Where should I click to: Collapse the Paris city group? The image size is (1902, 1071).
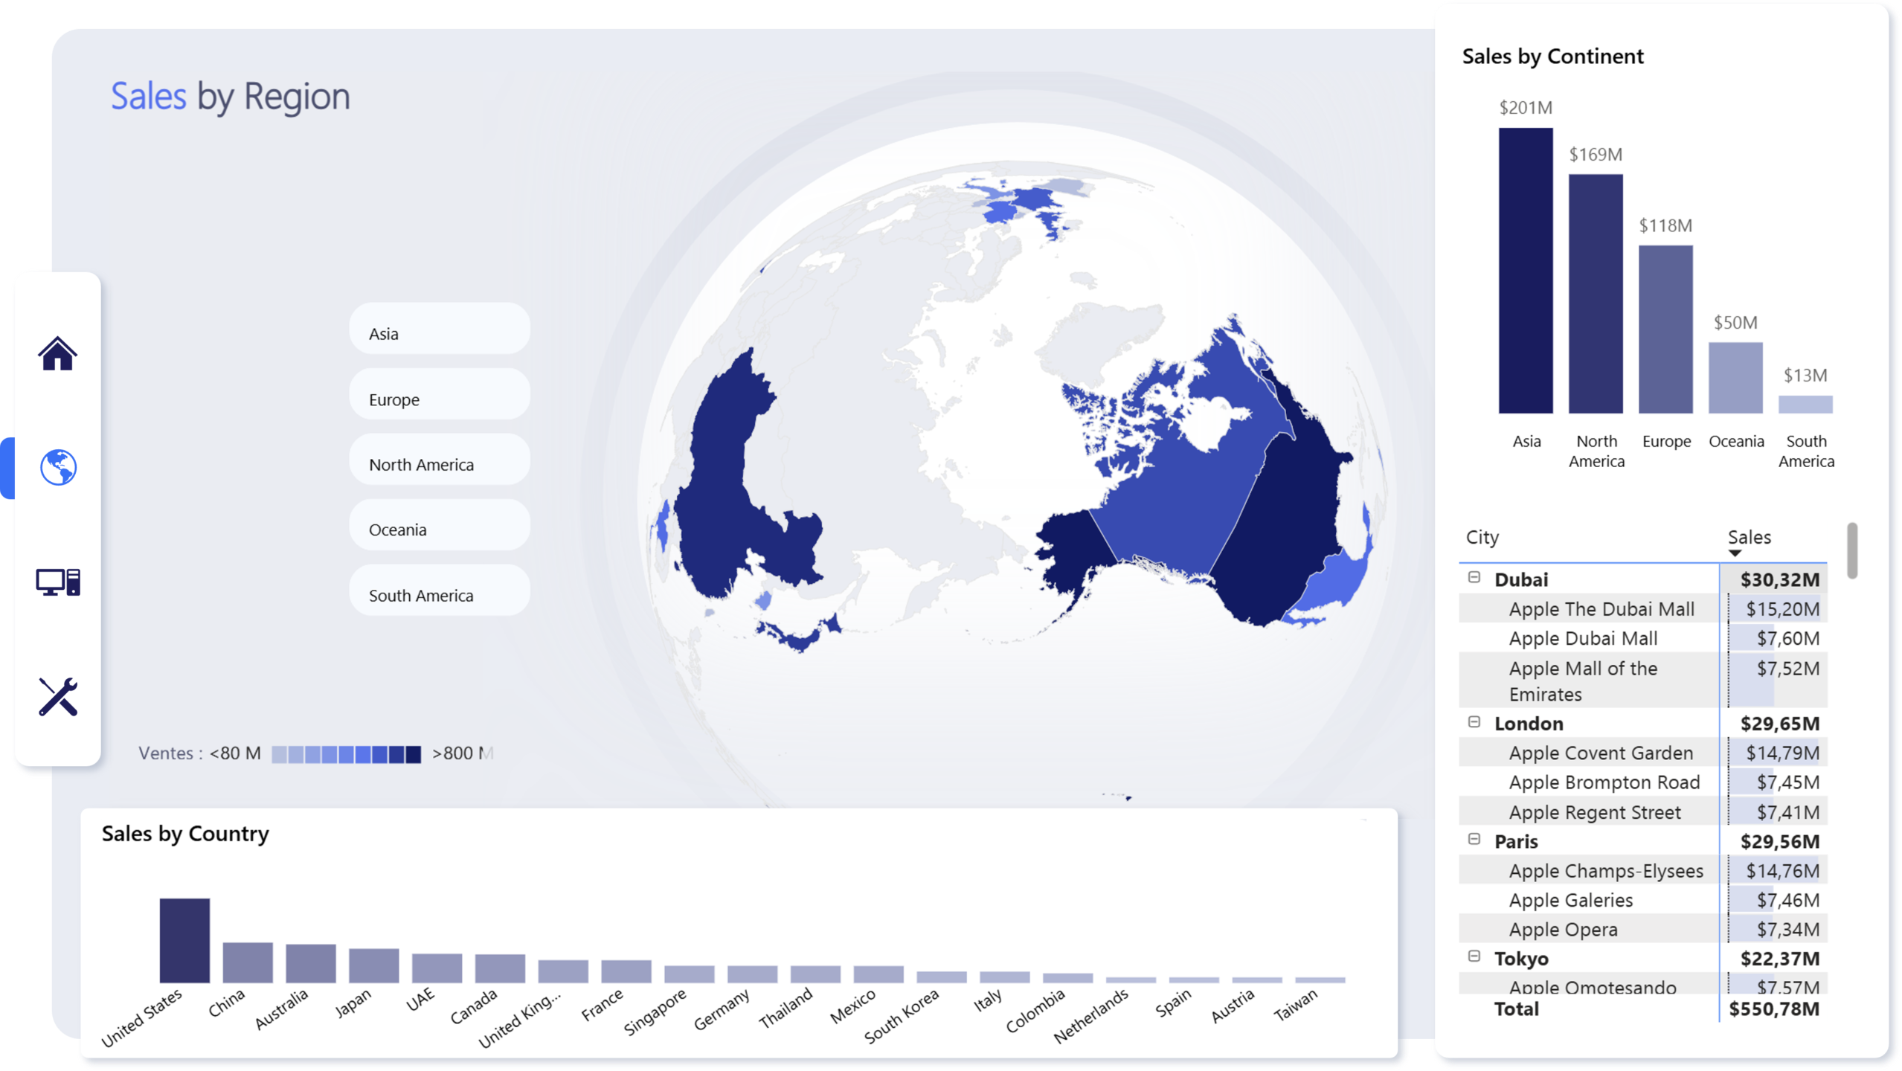1474,840
